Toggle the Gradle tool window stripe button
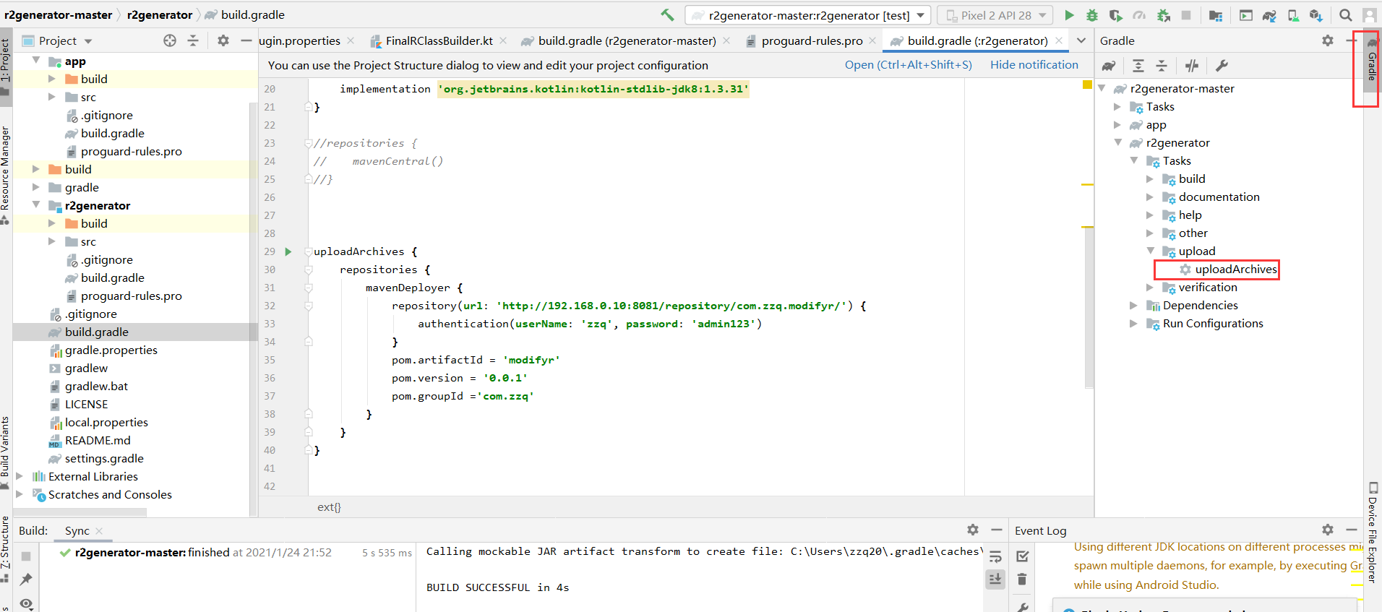This screenshot has width=1382, height=612. coord(1371,62)
